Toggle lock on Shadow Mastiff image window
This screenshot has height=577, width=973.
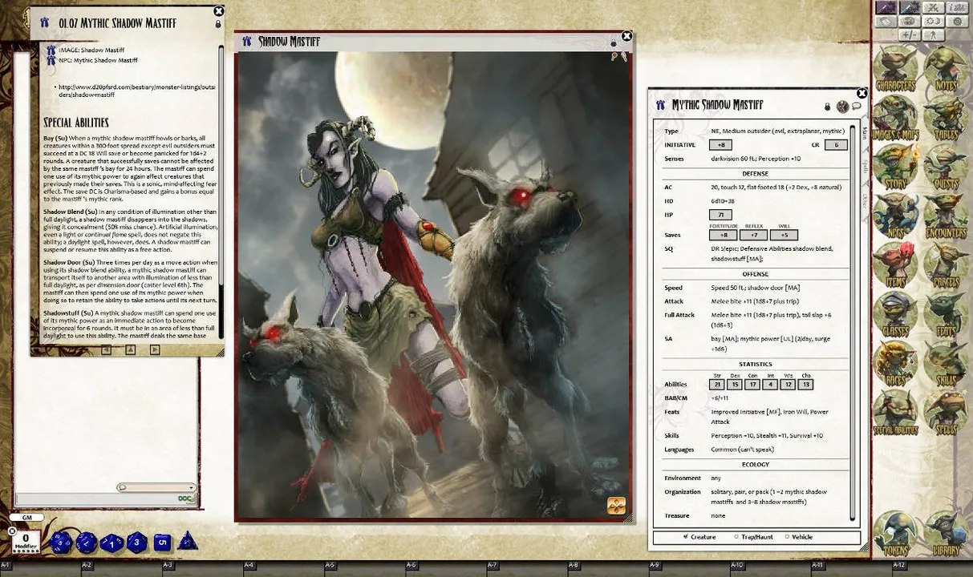(x=614, y=42)
